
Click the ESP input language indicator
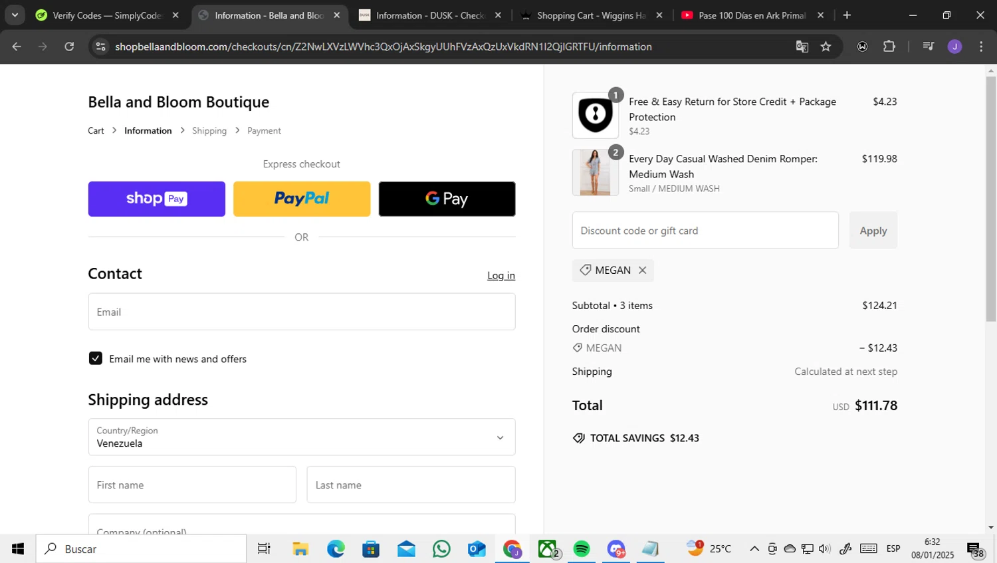point(893,549)
